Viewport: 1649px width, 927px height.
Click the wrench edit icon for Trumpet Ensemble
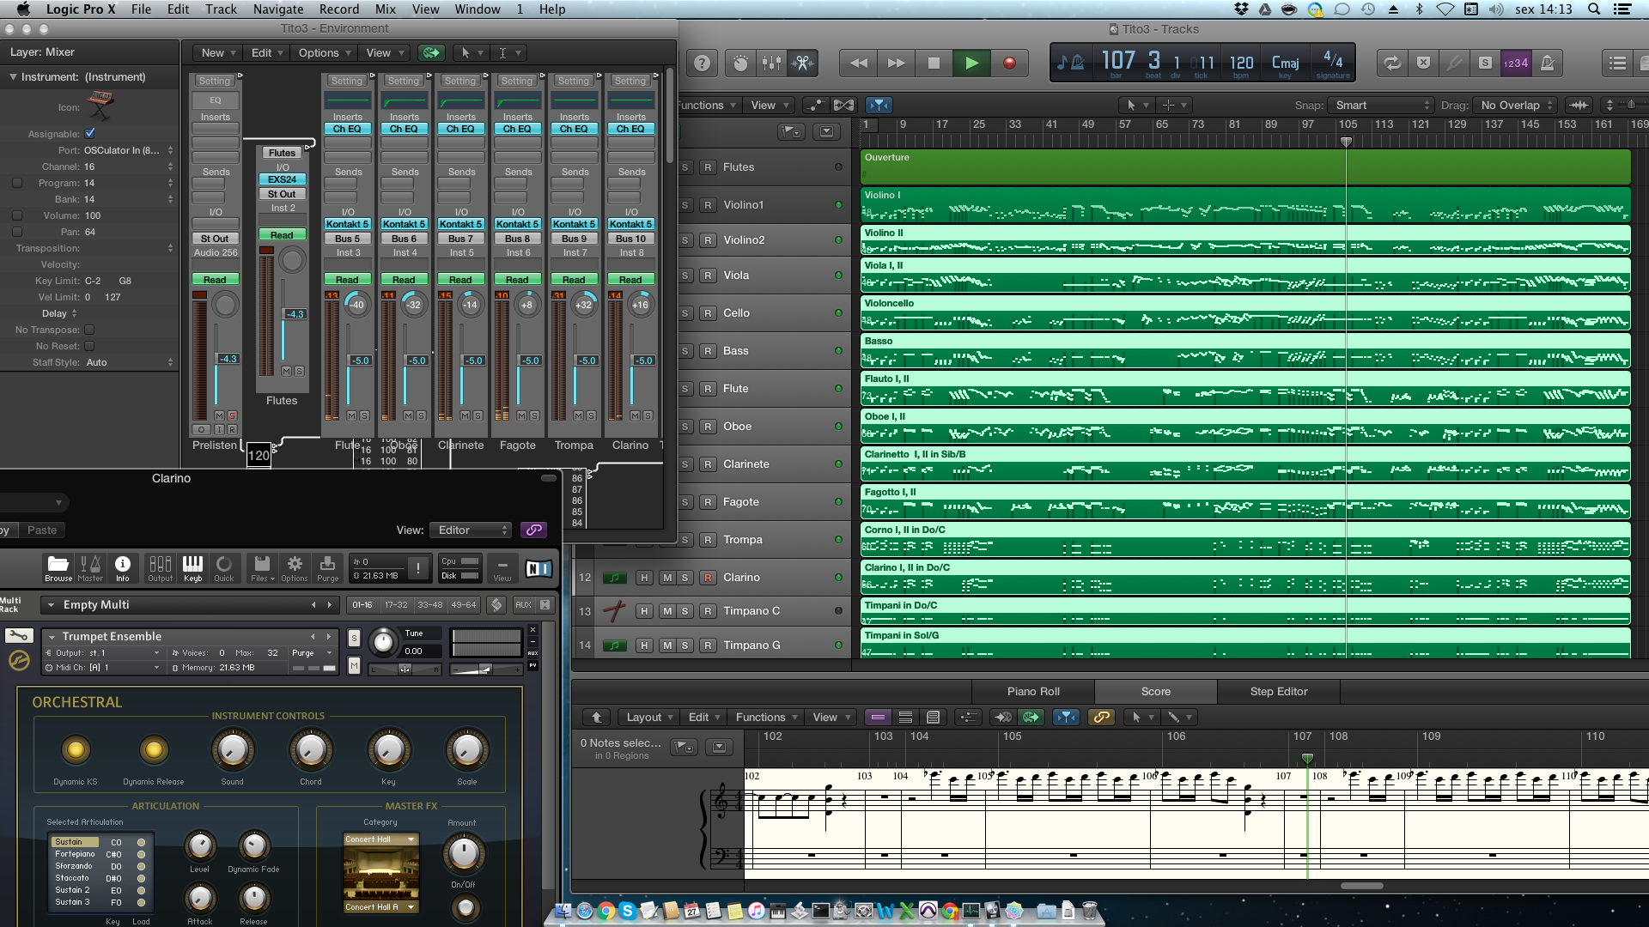pyautogui.click(x=19, y=636)
